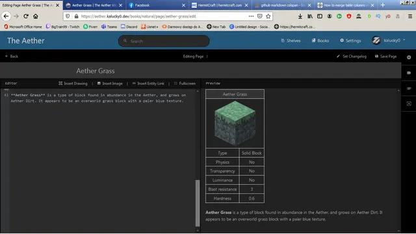
Task: Click the green play extension icon
Action: pyautogui.click(x=339, y=16)
